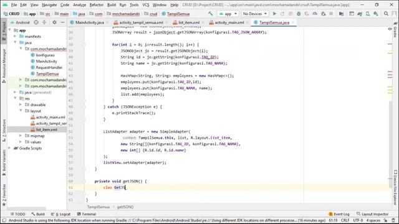Open the Event Log
Image resolution: width=399 pixels, height=224 pixels.
click(339, 214)
